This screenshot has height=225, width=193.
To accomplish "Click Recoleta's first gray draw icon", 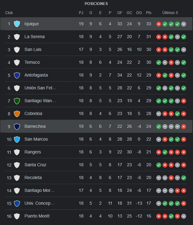I will pyautogui.click(x=159, y=178).
